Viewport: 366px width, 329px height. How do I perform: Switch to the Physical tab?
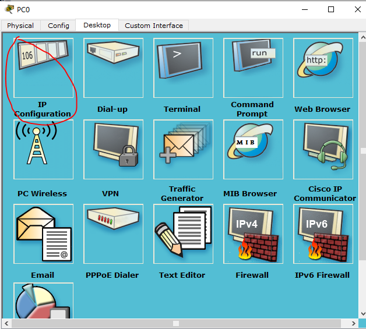(20, 26)
